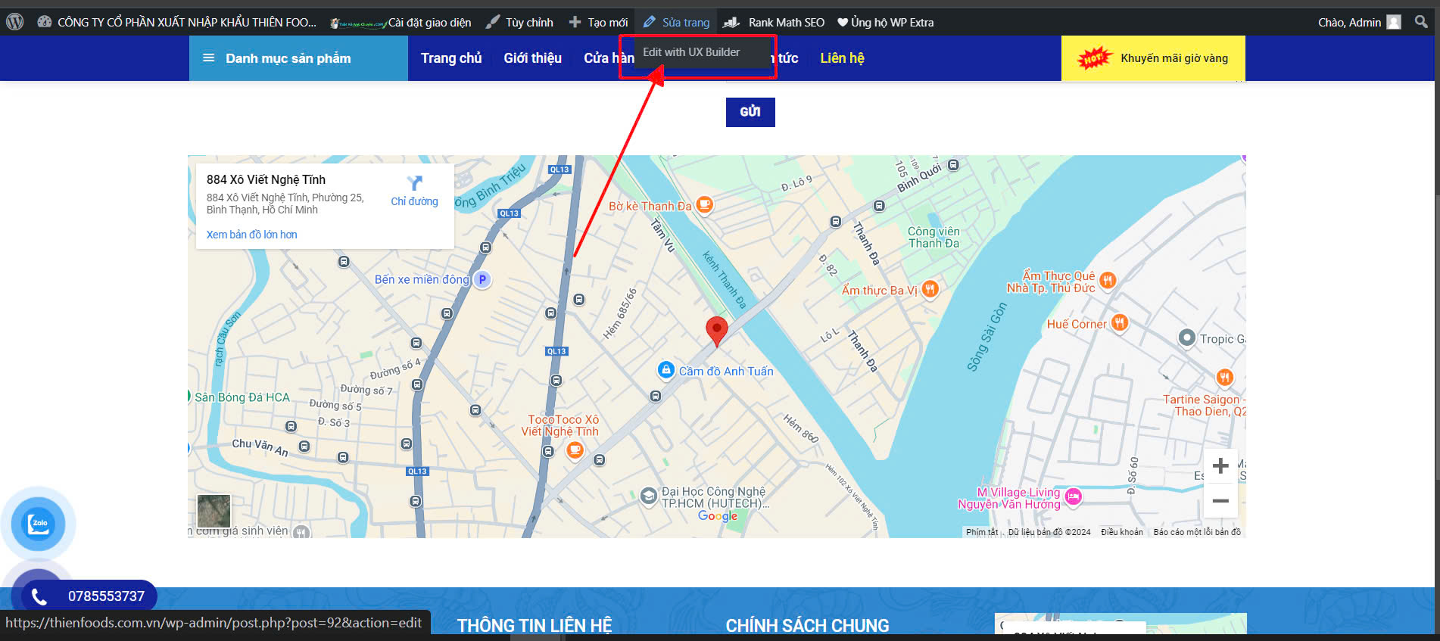This screenshot has height=641, width=1440.
Task: Click the WordPress logo icon
Action: pos(14,22)
